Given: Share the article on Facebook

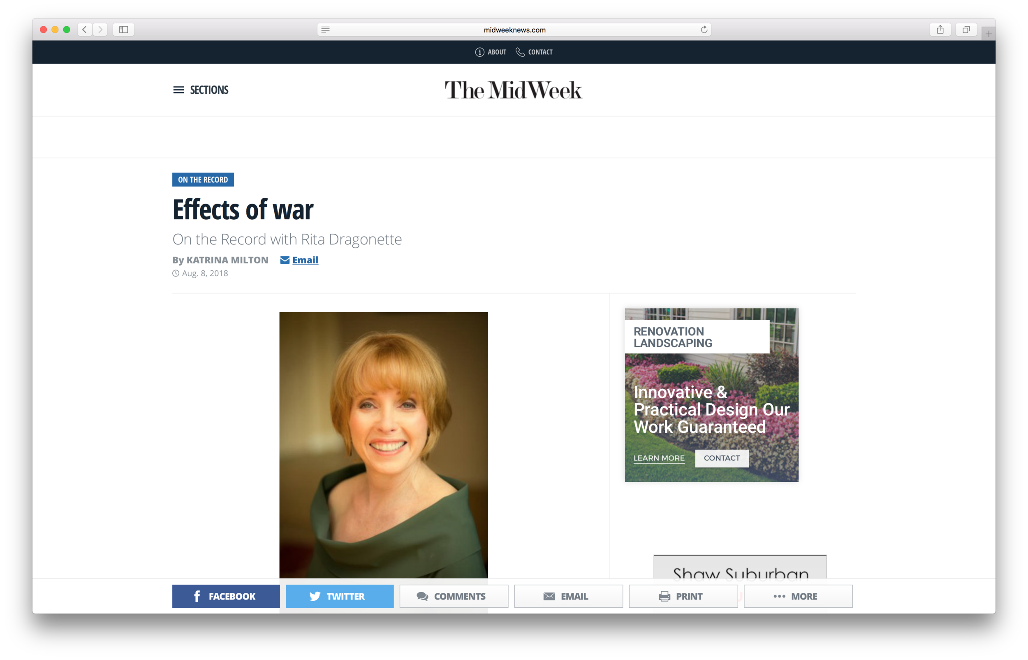Looking at the screenshot, I should 226,596.
